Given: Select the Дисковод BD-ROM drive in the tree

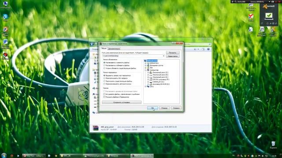Looking at the screenshot, I should click(161, 84).
